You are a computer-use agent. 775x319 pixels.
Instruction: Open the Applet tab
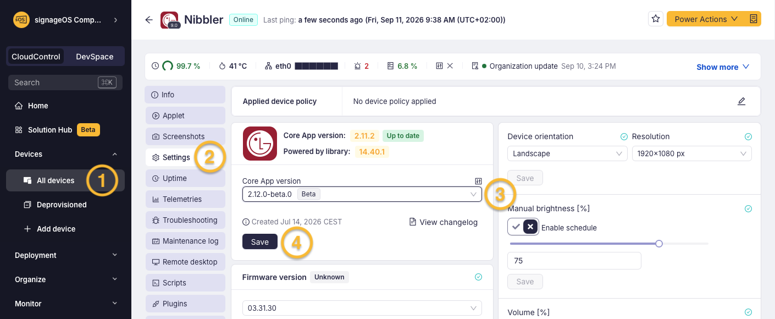(x=185, y=116)
